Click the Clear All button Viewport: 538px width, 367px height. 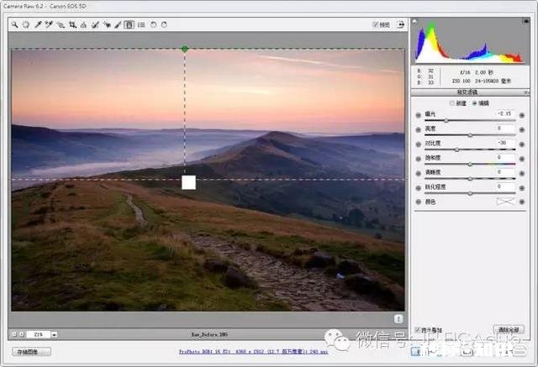508,329
